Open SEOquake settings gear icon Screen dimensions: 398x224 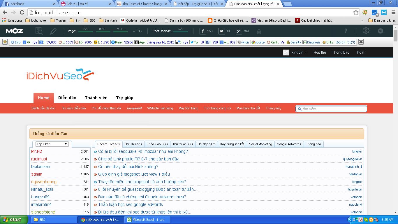point(5,42)
